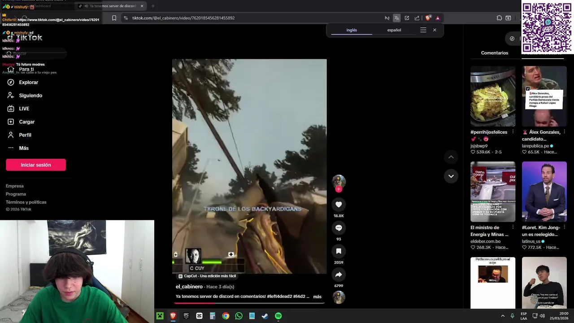
Task: Open WhatsApp from the taskbar
Action: tap(239, 316)
